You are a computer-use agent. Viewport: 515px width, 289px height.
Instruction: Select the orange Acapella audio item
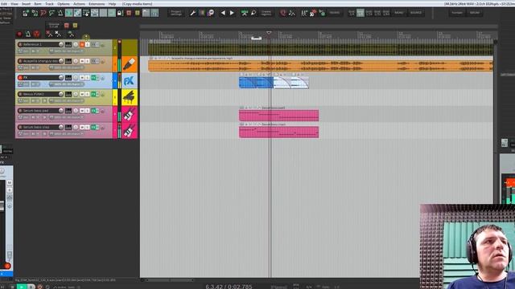(x=320, y=66)
